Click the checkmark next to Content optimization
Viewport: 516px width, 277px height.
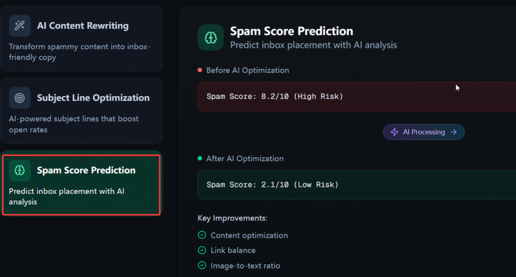click(202, 235)
